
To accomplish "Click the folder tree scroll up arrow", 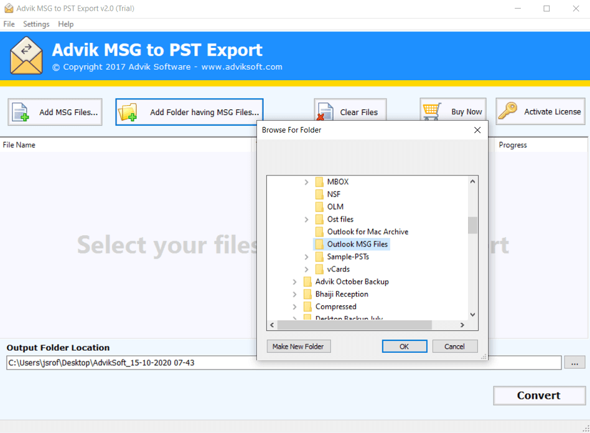I will coord(472,182).
